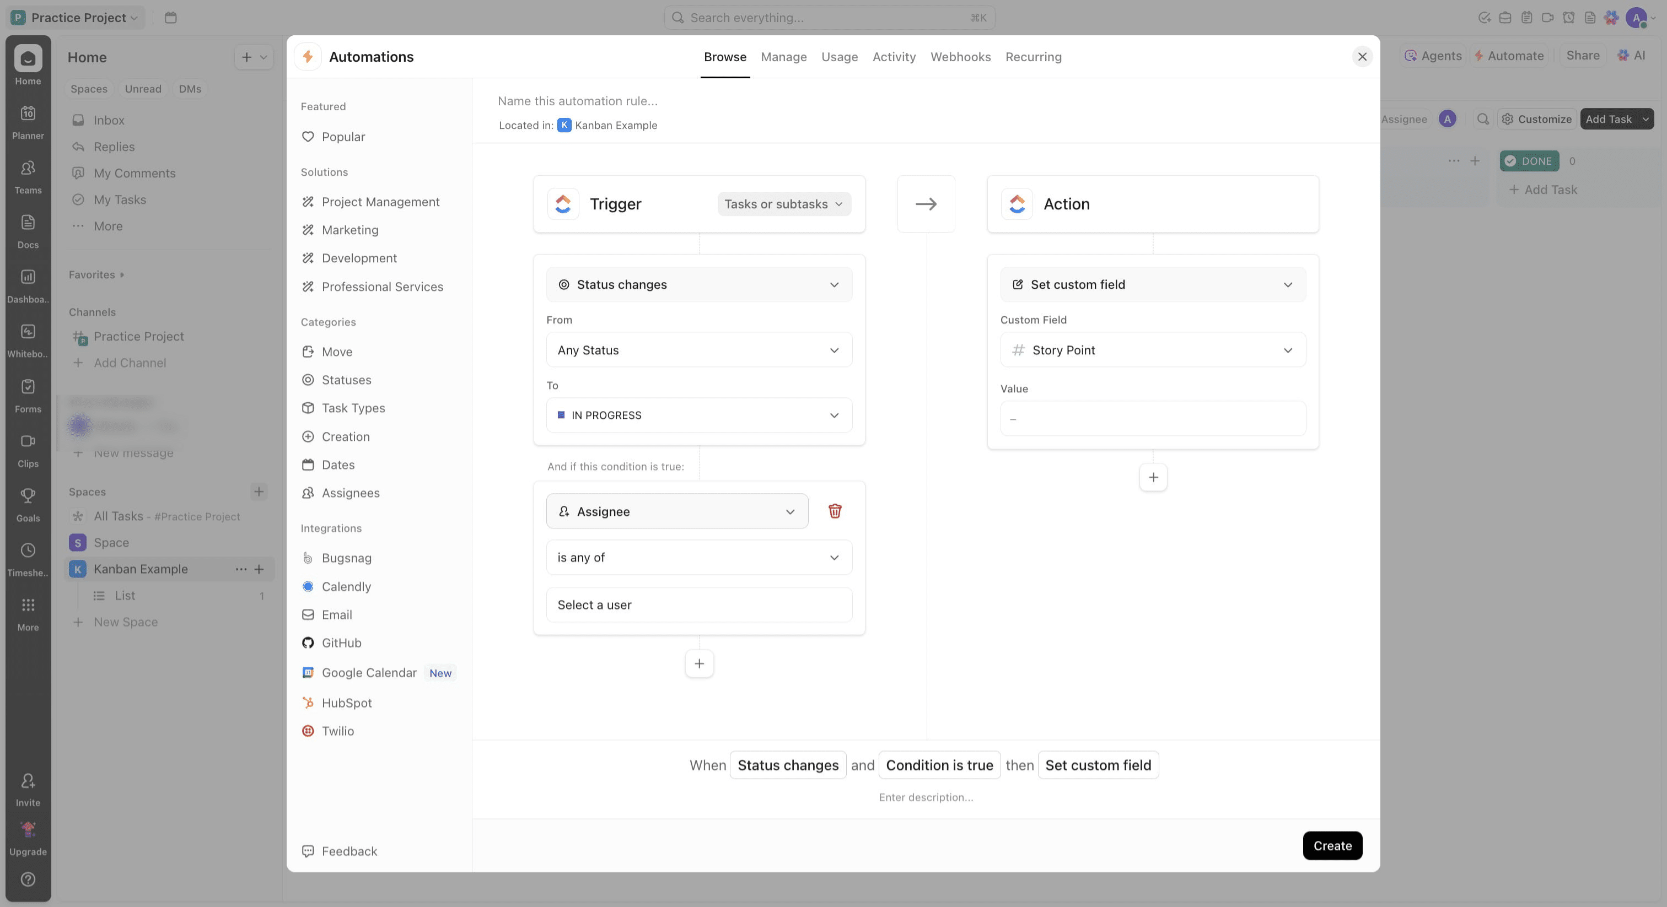1667x907 pixels.
Task: Open Whiteboards in the left sidebar
Action: [x=28, y=341]
